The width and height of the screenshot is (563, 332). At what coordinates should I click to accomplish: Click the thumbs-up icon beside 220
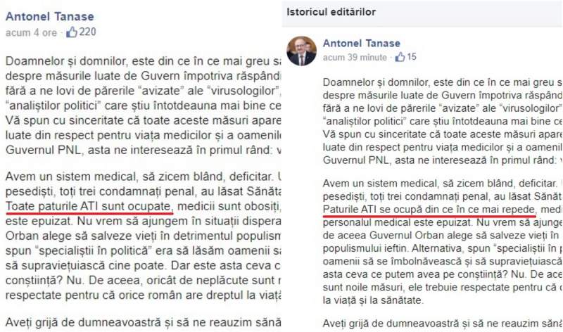click(x=72, y=32)
